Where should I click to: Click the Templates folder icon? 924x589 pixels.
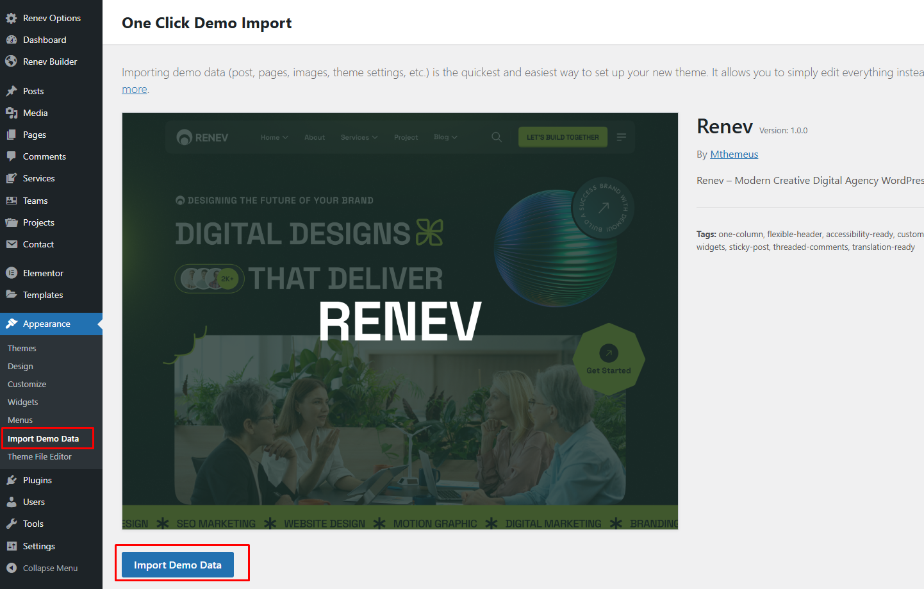point(12,295)
